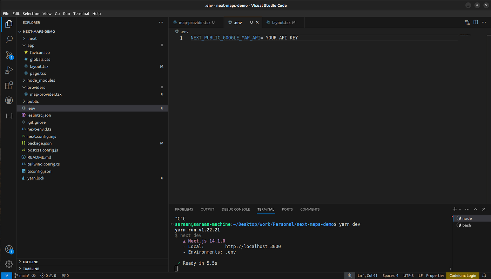Image resolution: width=491 pixels, height=279 pixels.
Task: Open Source Control view with 6 changes
Action: click(9, 55)
